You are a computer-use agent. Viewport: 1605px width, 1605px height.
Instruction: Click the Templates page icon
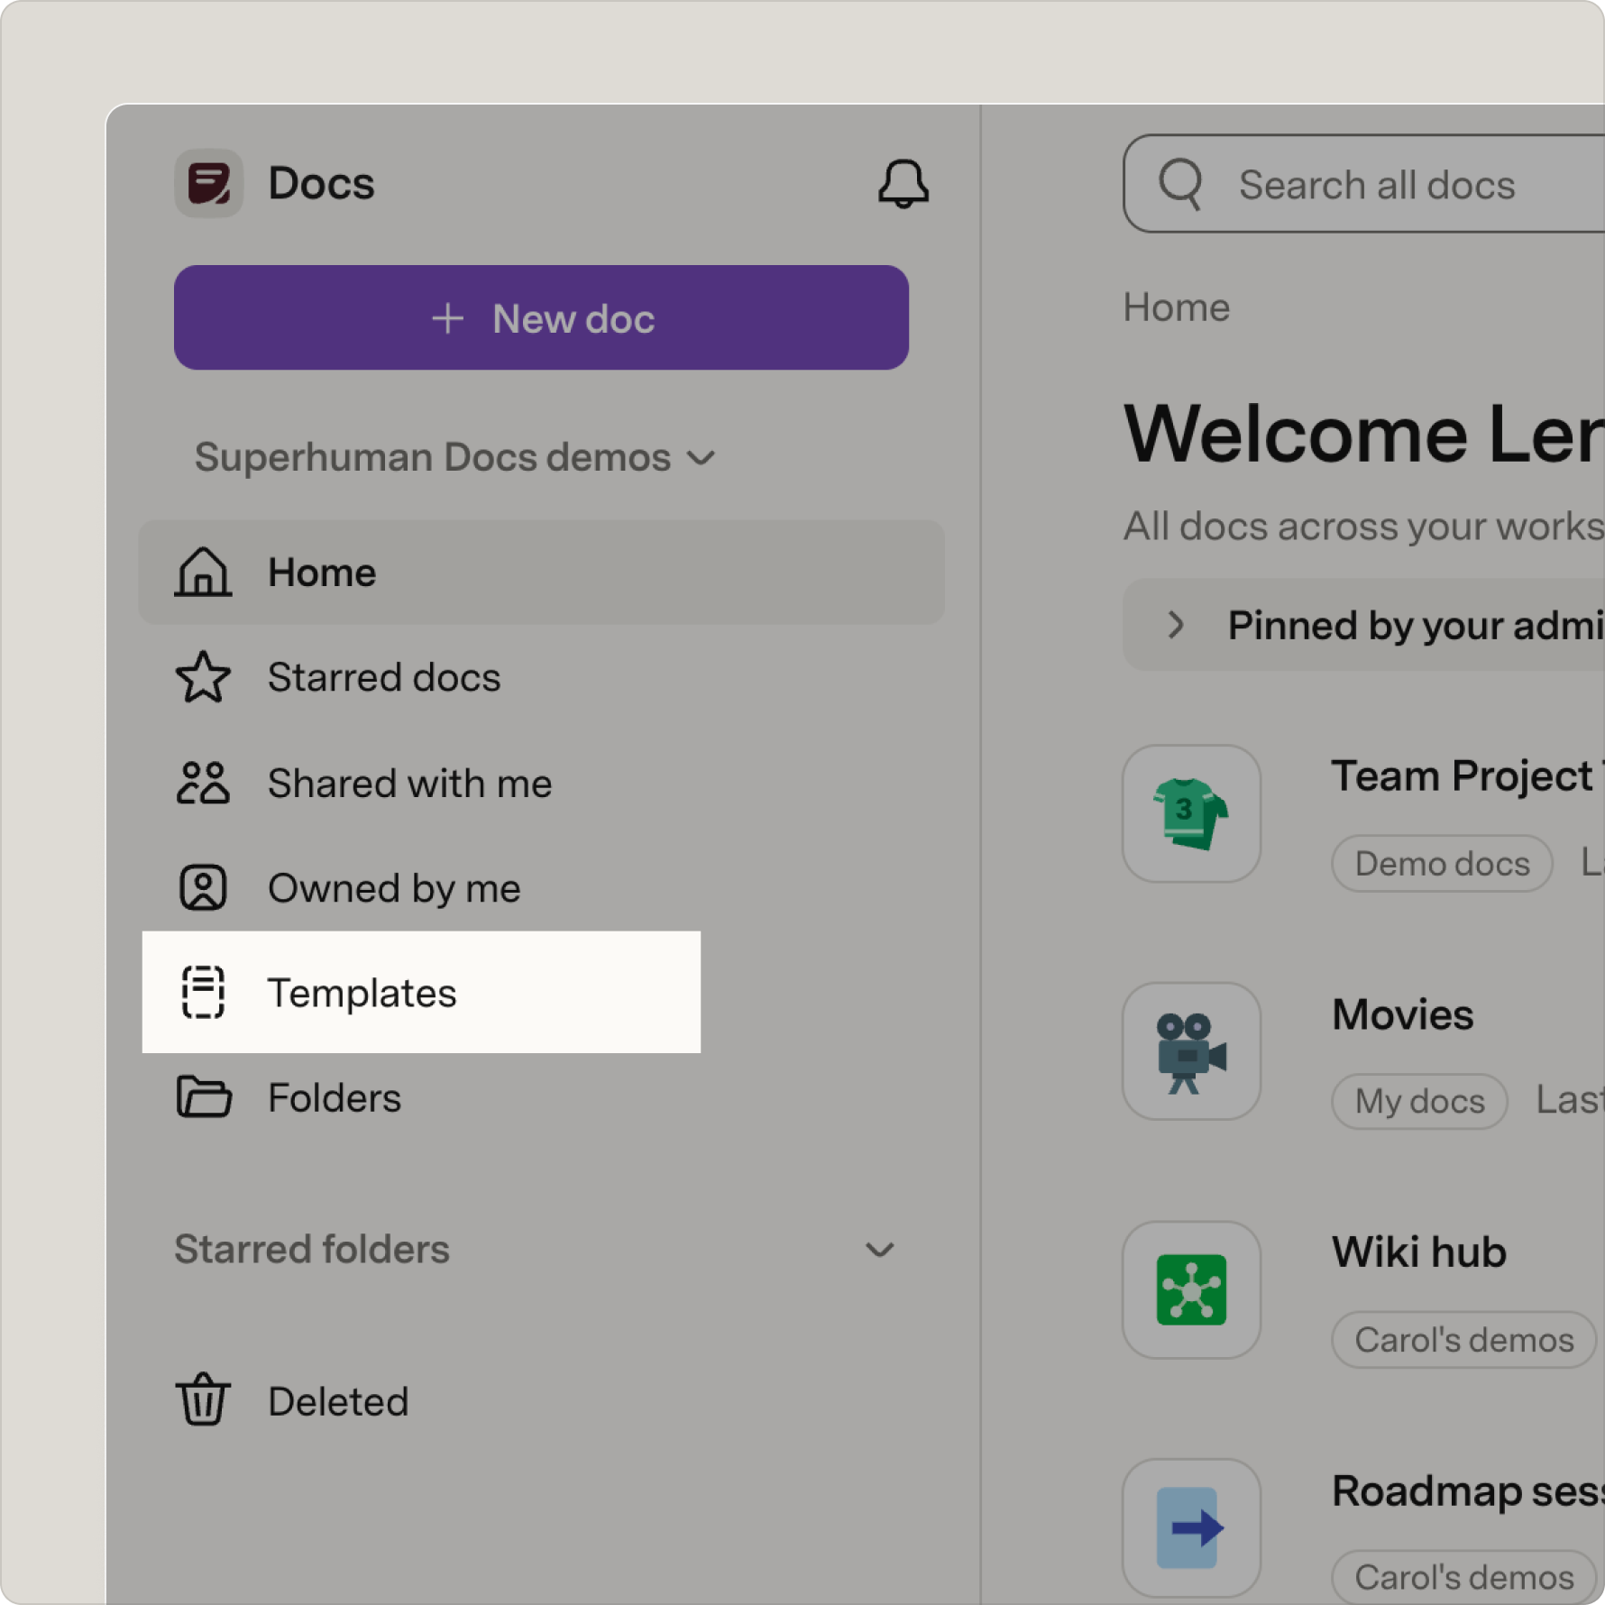[203, 992]
